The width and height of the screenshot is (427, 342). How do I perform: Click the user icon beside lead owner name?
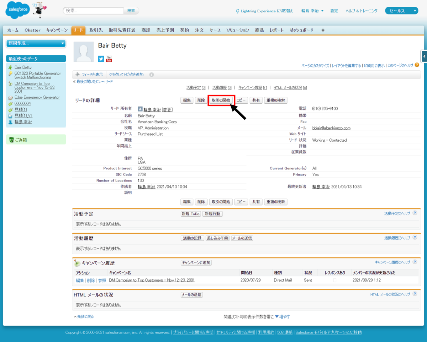[x=140, y=109]
